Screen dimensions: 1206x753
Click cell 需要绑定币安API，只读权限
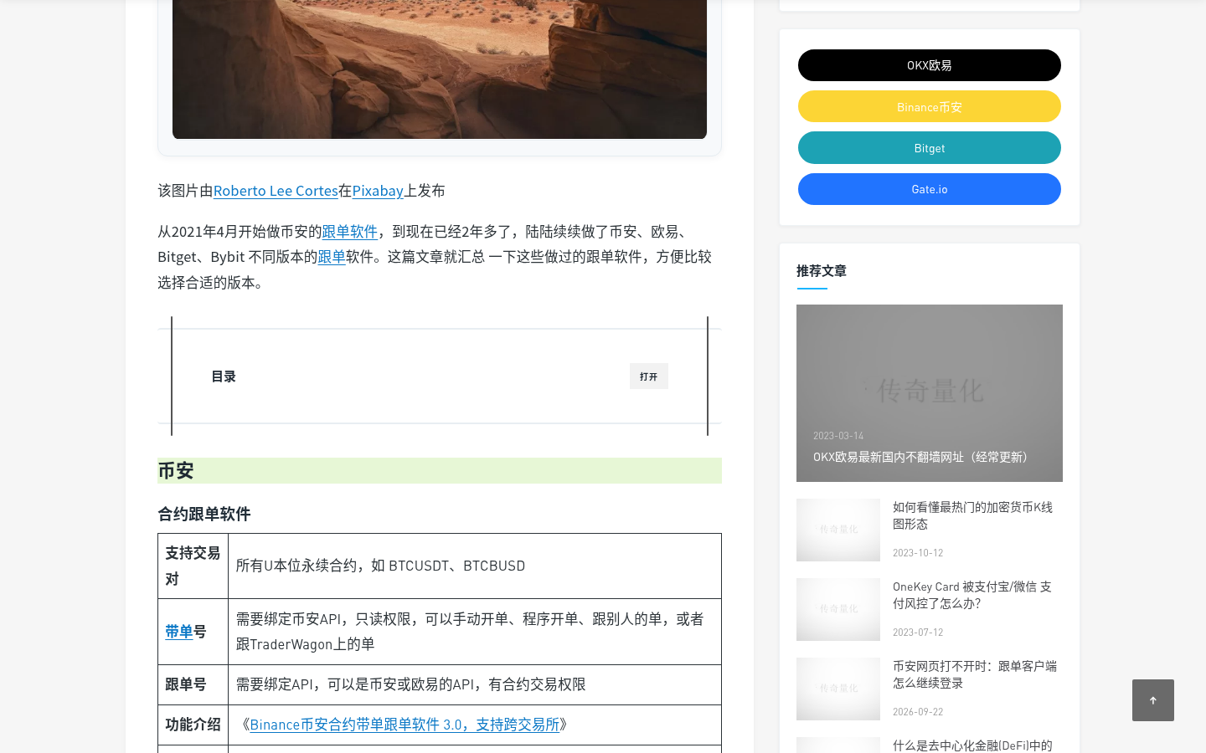[x=475, y=632]
